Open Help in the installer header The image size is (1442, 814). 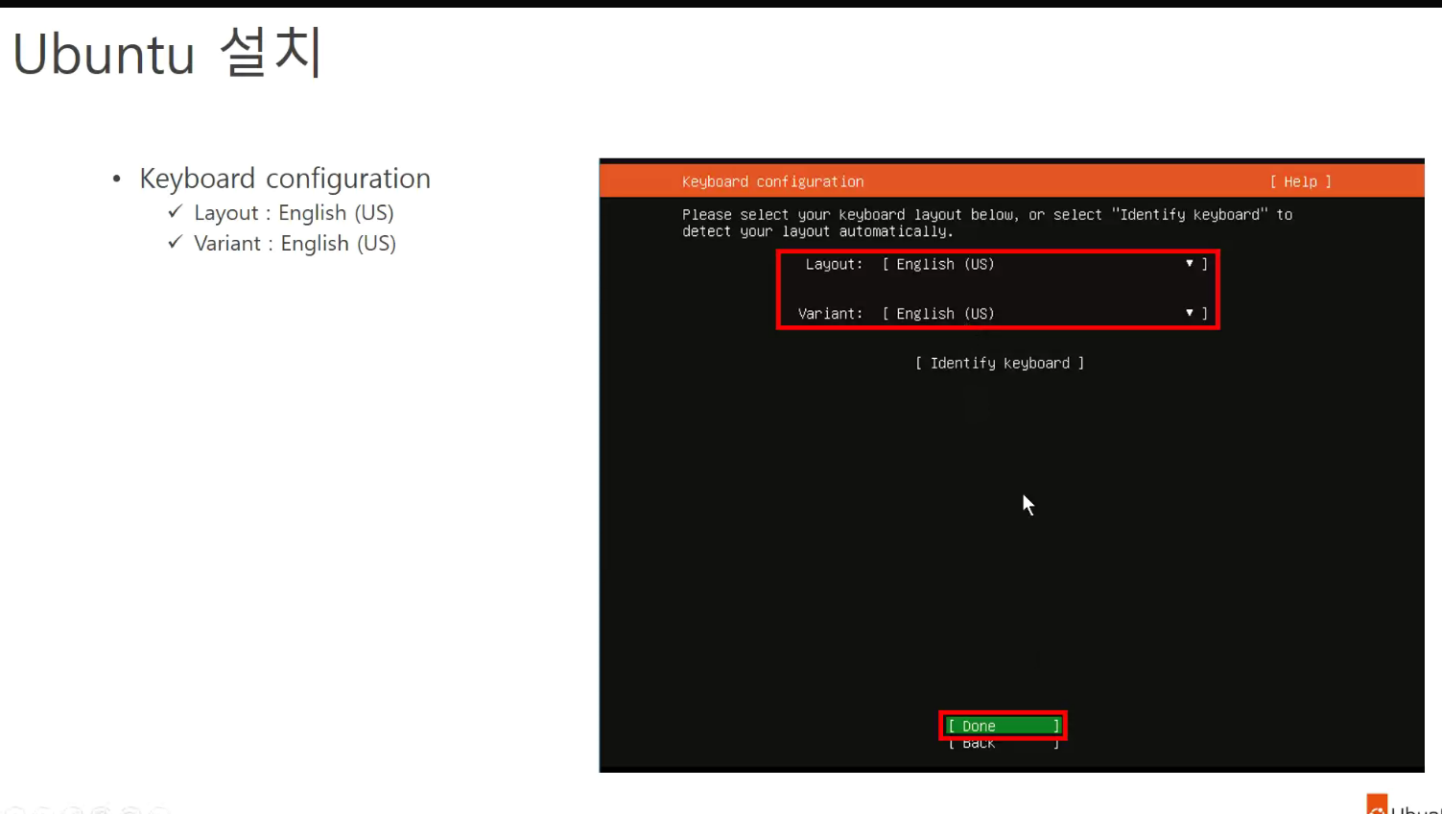[x=1300, y=181]
